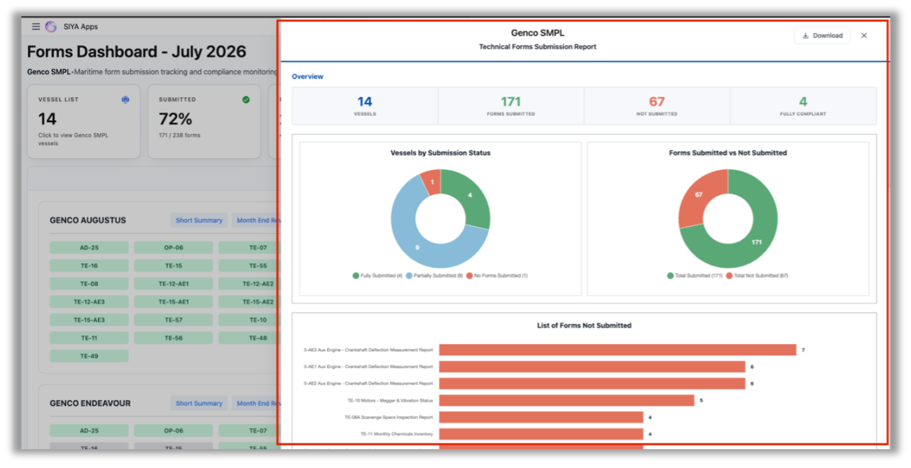The width and height of the screenshot is (911, 468).
Task: Click the 67 Not Submitted tile
Action: 657,106
